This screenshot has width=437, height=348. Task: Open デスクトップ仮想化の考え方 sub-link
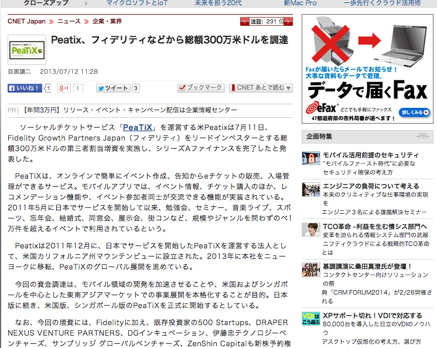click(x=371, y=342)
